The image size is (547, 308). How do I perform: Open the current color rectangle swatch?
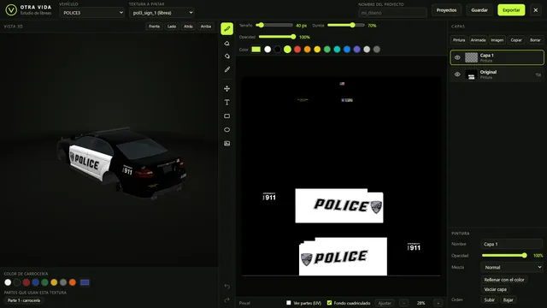point(256,50)
